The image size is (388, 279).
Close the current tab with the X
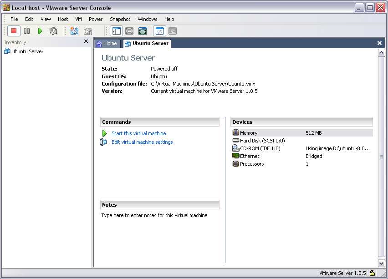coord(380,43)
